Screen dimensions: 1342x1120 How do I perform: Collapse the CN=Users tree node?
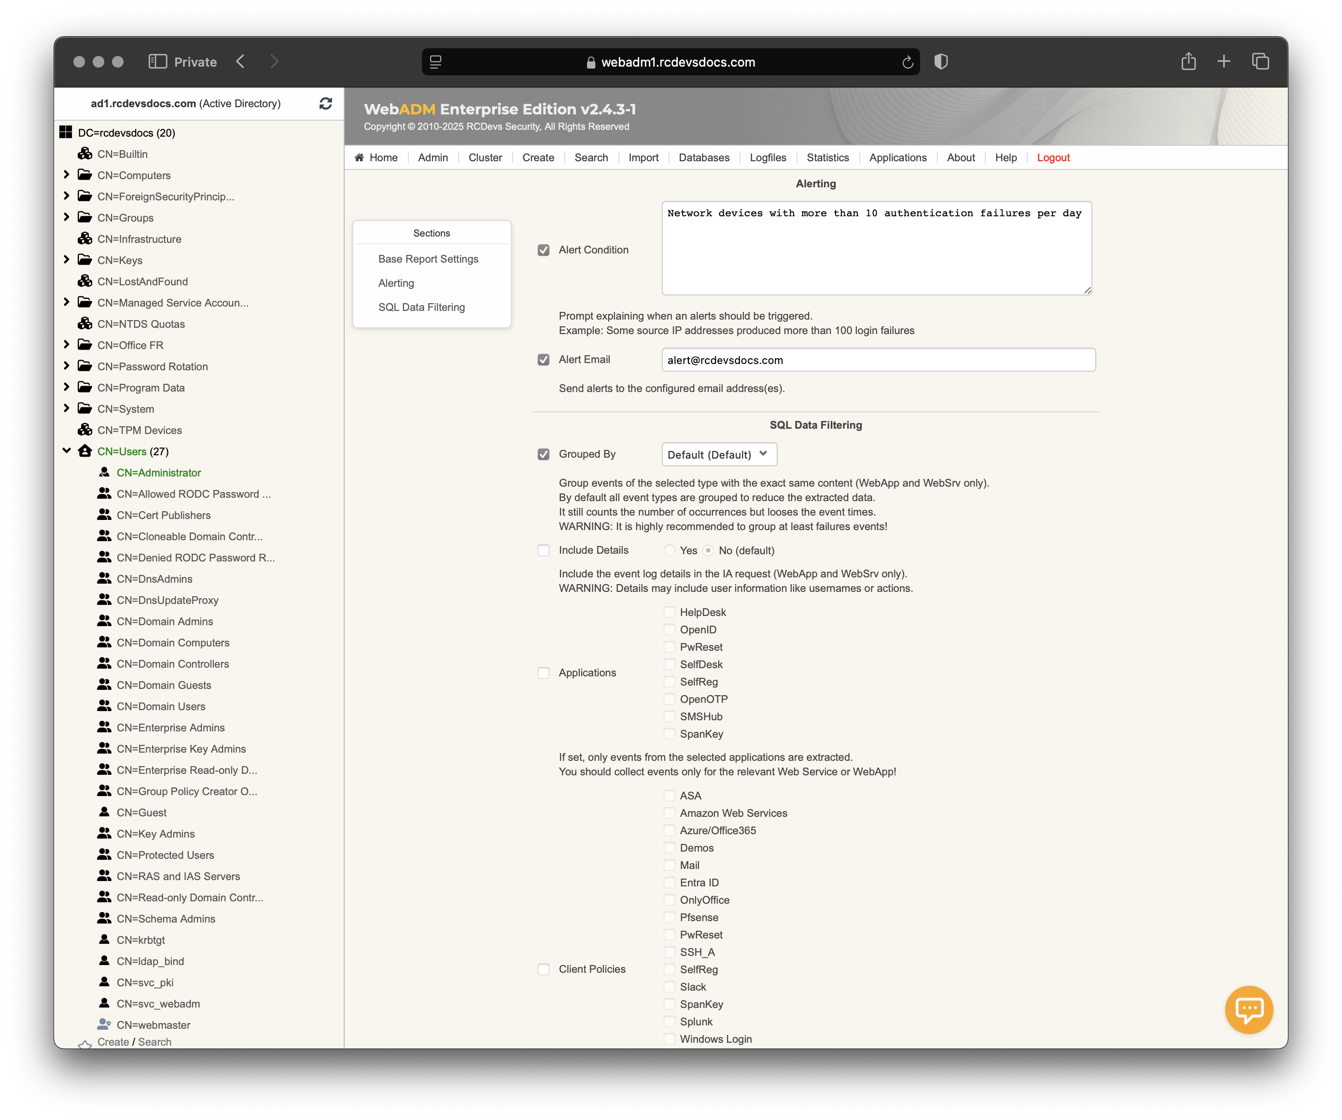(x=67, y=450)
